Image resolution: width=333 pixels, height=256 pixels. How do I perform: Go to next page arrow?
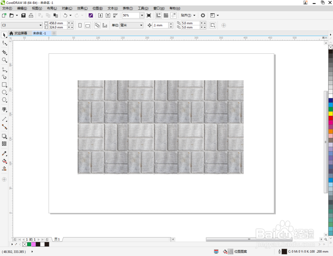pos(39,239)
